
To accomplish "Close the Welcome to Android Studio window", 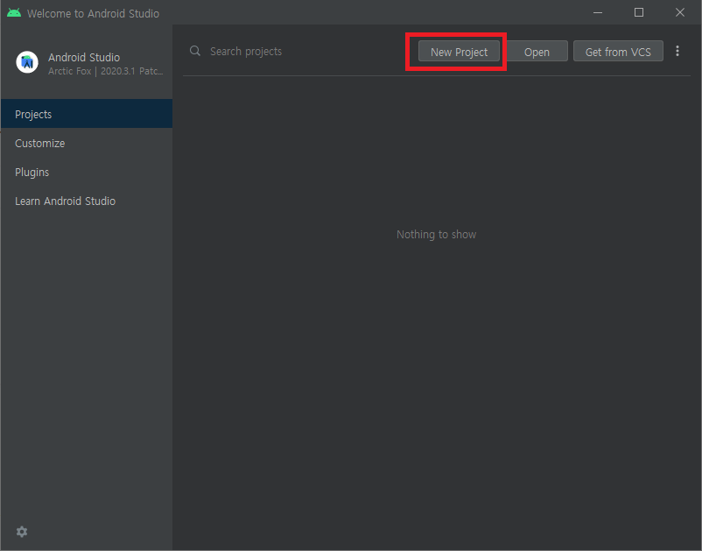I will click(679, 12).
